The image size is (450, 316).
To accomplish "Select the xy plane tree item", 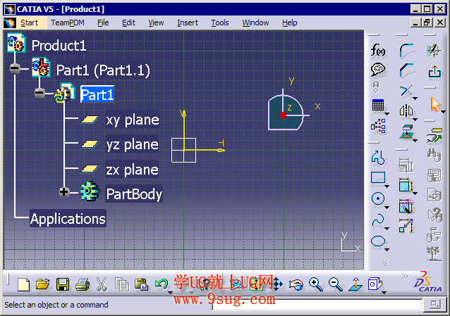I will click(x=132, y=120).
